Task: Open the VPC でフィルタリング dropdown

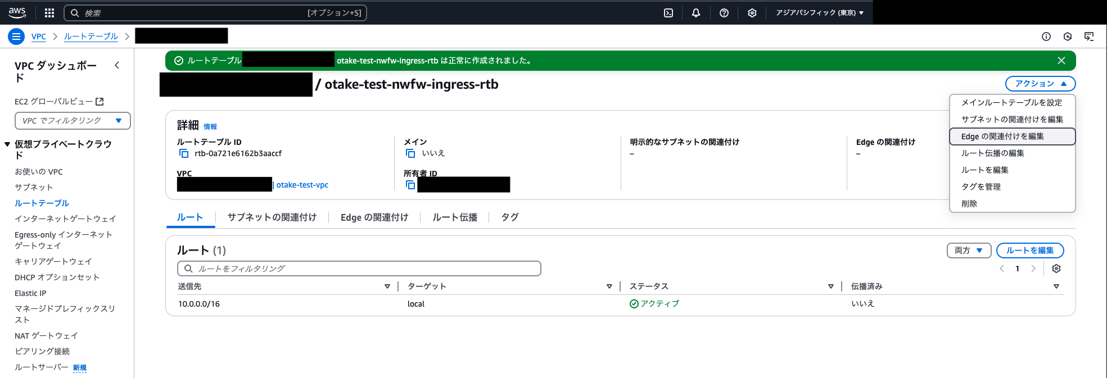Action: [x=73, y=121]
